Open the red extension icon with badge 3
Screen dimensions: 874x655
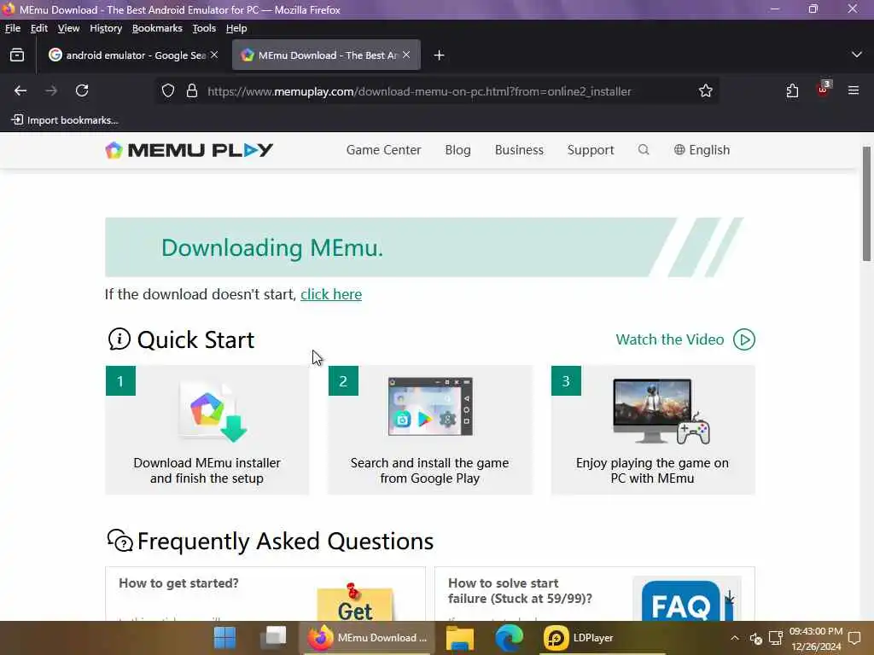(x=824, y=89)
